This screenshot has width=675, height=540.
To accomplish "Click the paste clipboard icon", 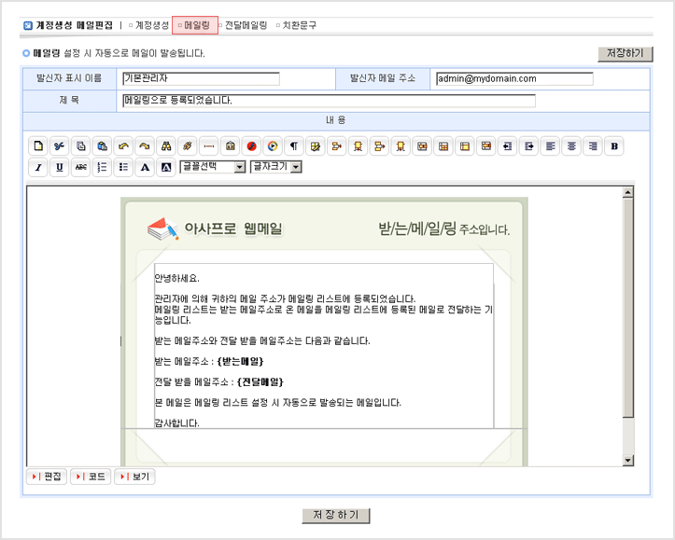I will (103, 145).
